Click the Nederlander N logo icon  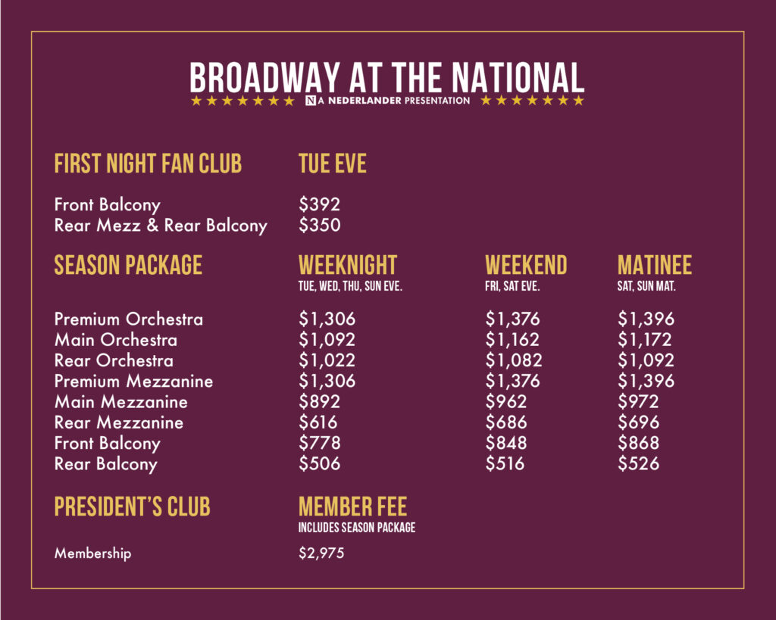(x=310, y=101)
